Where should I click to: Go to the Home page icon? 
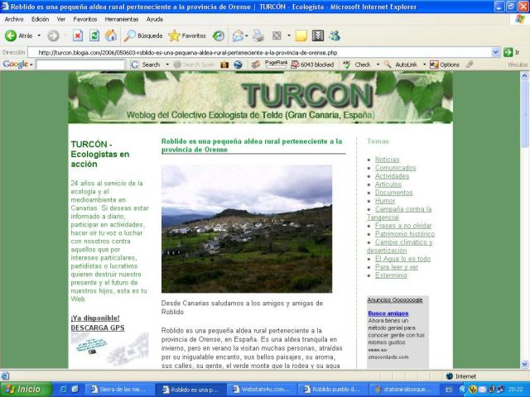tap(110, 36)
